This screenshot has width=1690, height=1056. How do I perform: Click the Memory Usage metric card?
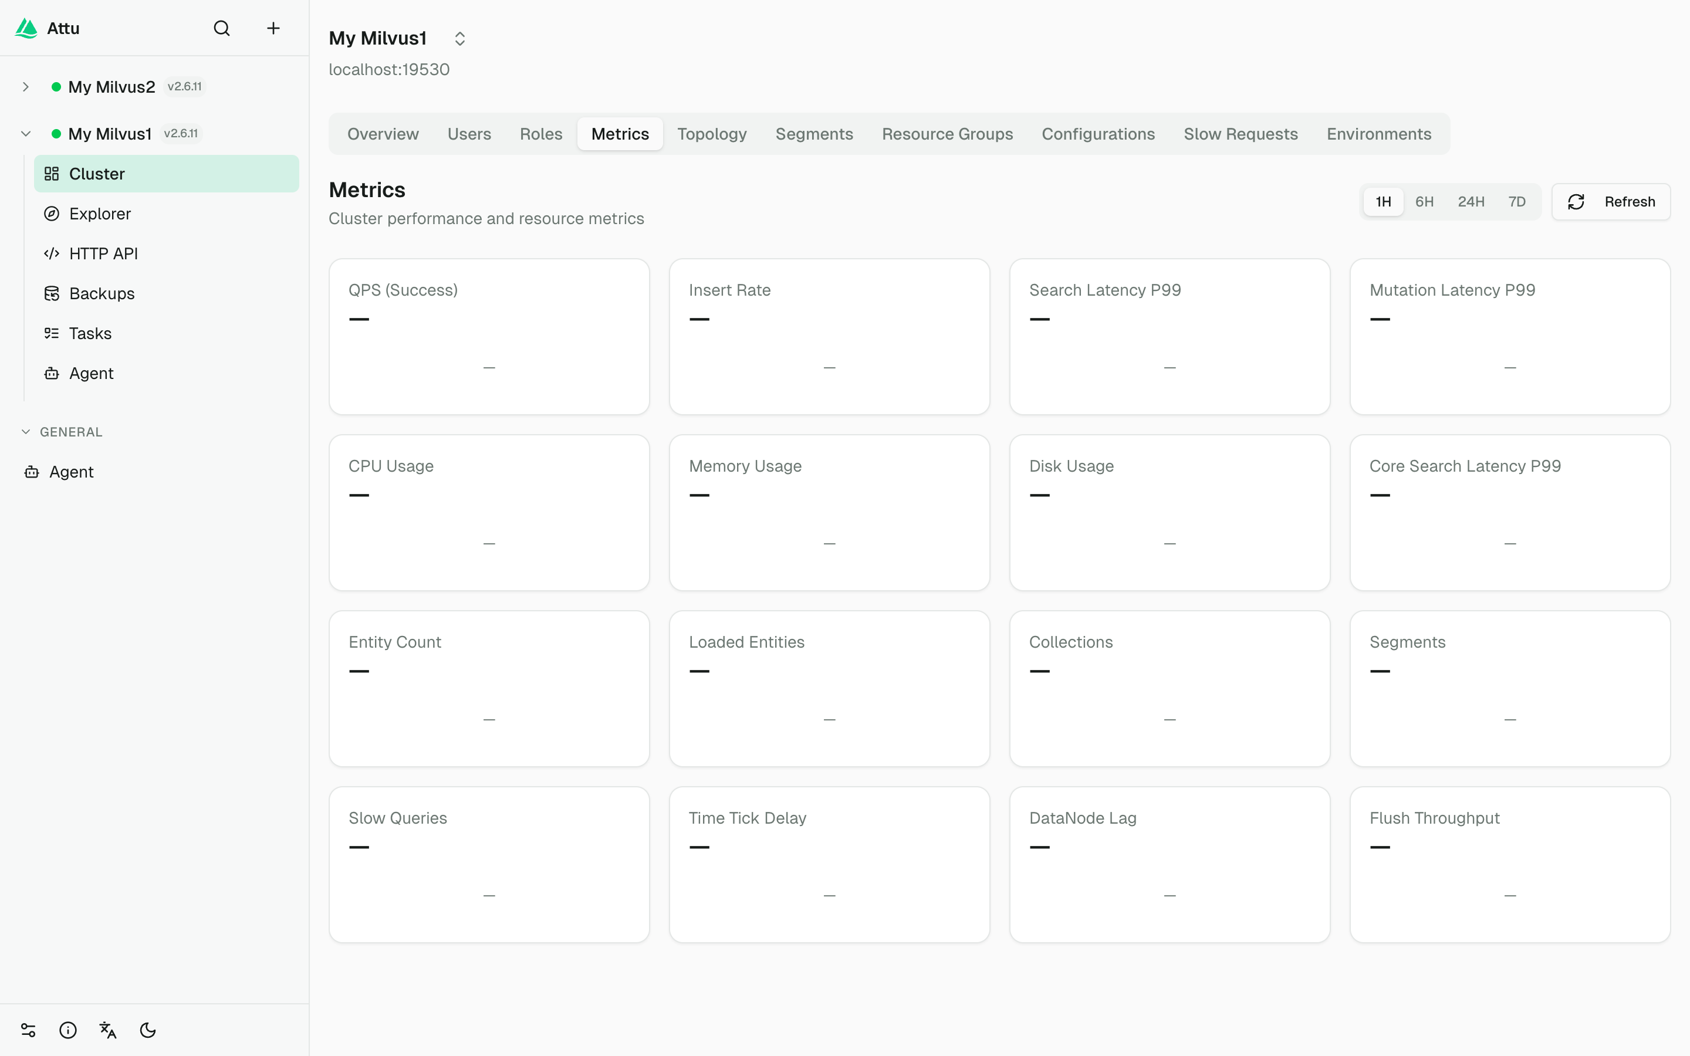tap(829, 513)
